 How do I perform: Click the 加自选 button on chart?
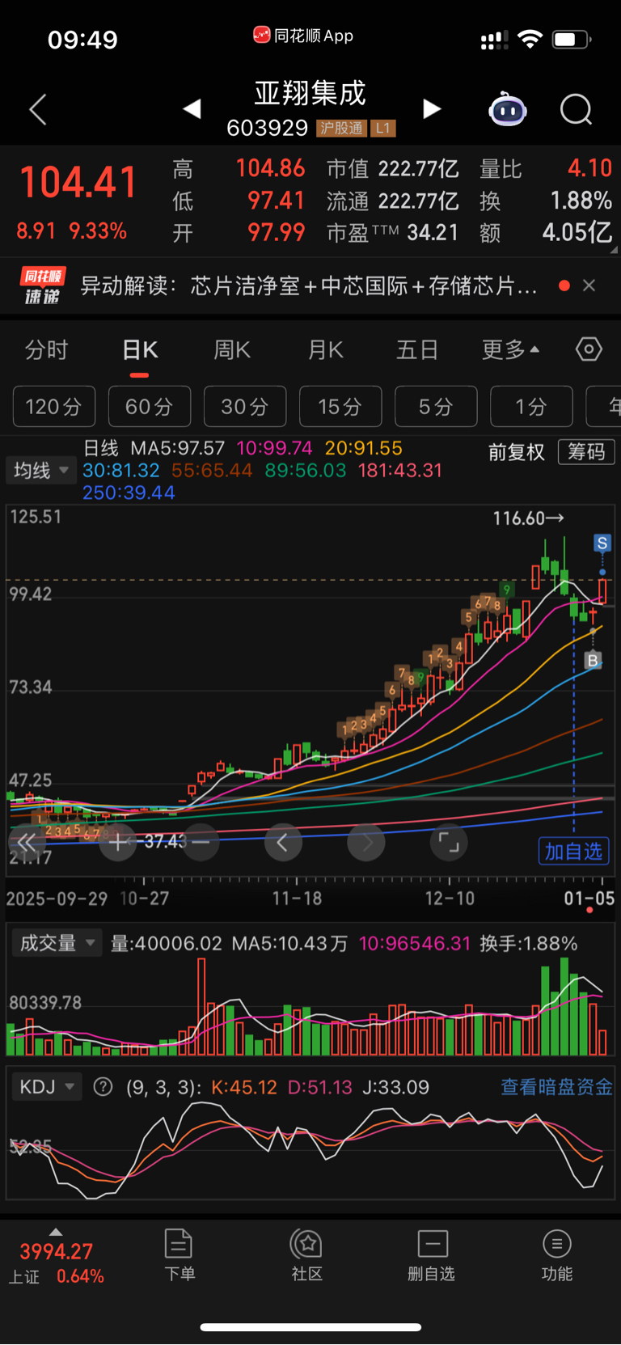573,851
